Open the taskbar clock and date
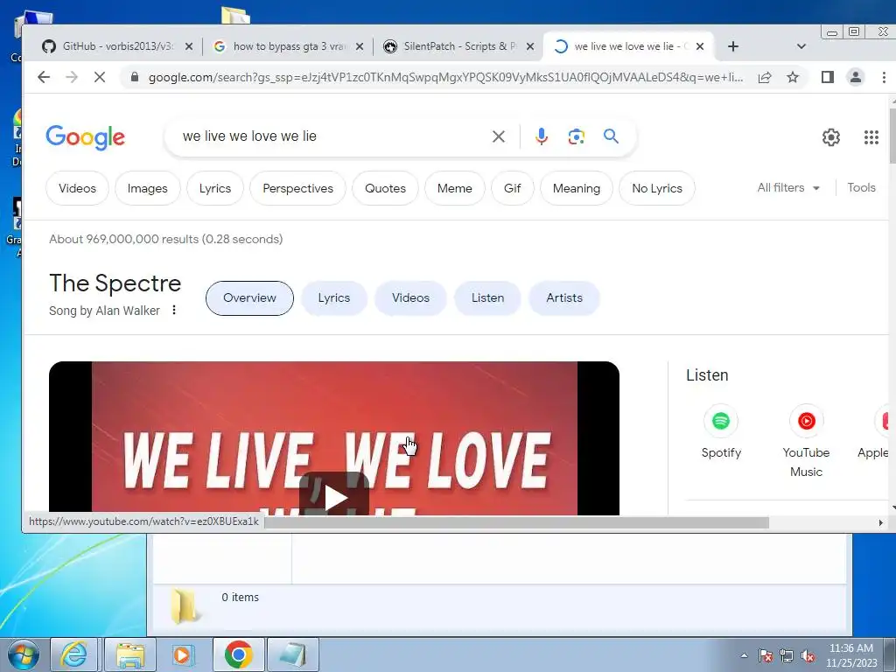This screenshot has width=896, height=672. [851, 655]
